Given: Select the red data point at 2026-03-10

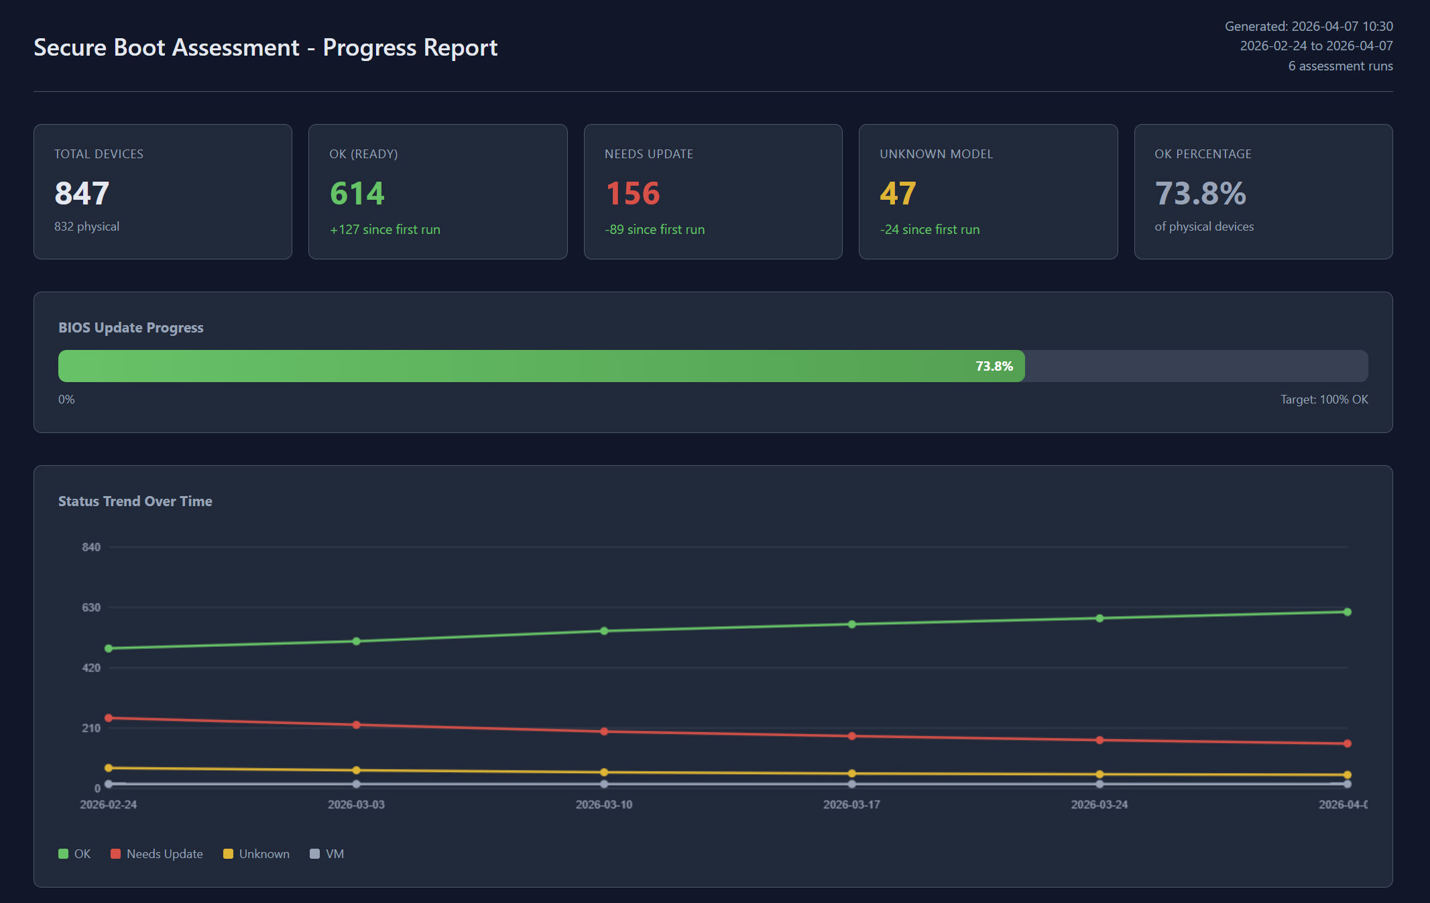Looking at the screenshot, I should click(605, 731).
